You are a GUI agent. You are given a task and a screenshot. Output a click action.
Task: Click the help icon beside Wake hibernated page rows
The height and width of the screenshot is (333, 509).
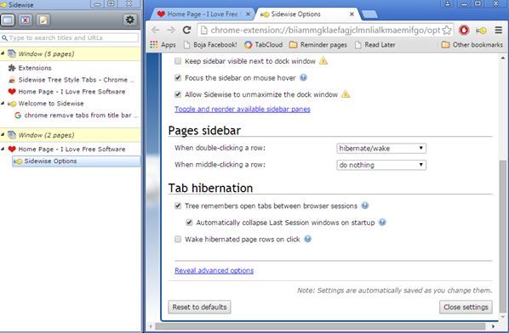308,239
